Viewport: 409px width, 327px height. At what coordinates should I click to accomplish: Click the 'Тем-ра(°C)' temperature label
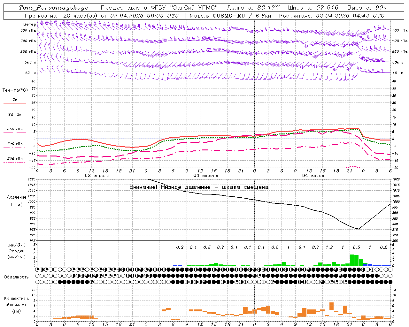15,90
